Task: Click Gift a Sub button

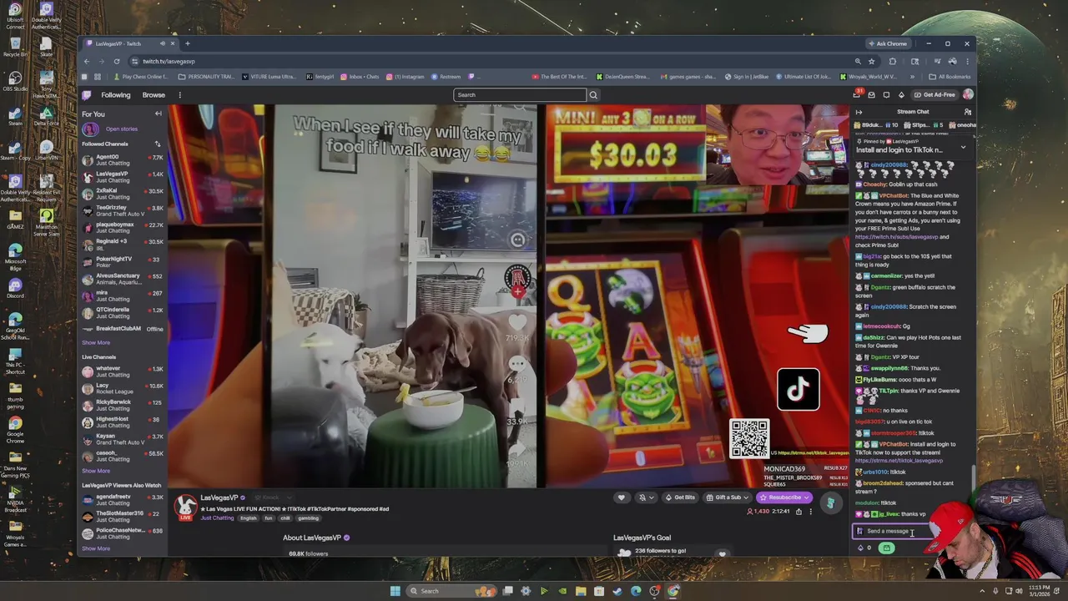Action: point(726,497)
